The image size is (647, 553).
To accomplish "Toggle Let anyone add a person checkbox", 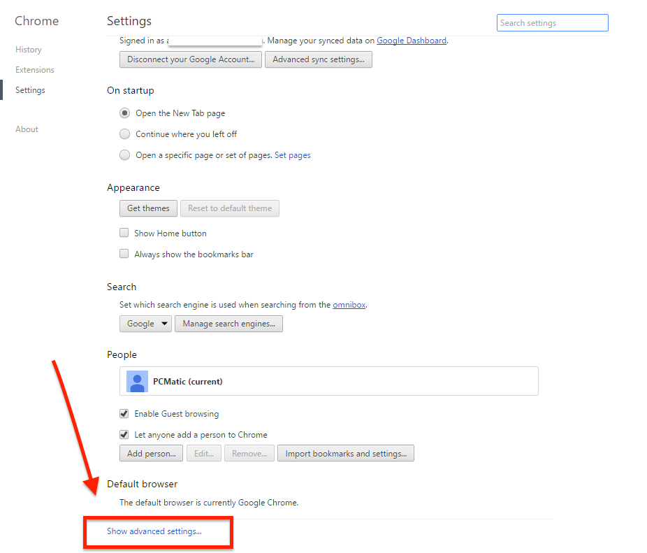I will coord(124,435).
